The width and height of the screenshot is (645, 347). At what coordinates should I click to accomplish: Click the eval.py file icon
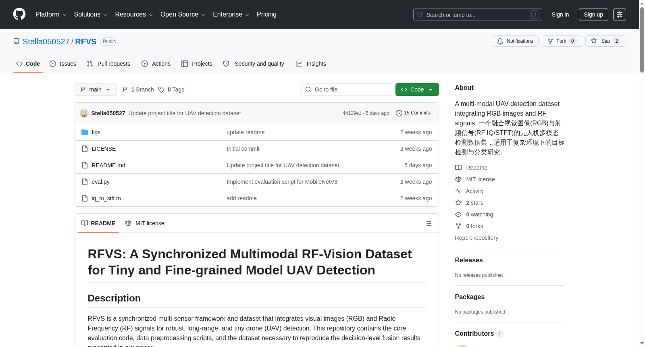(85, 182)
